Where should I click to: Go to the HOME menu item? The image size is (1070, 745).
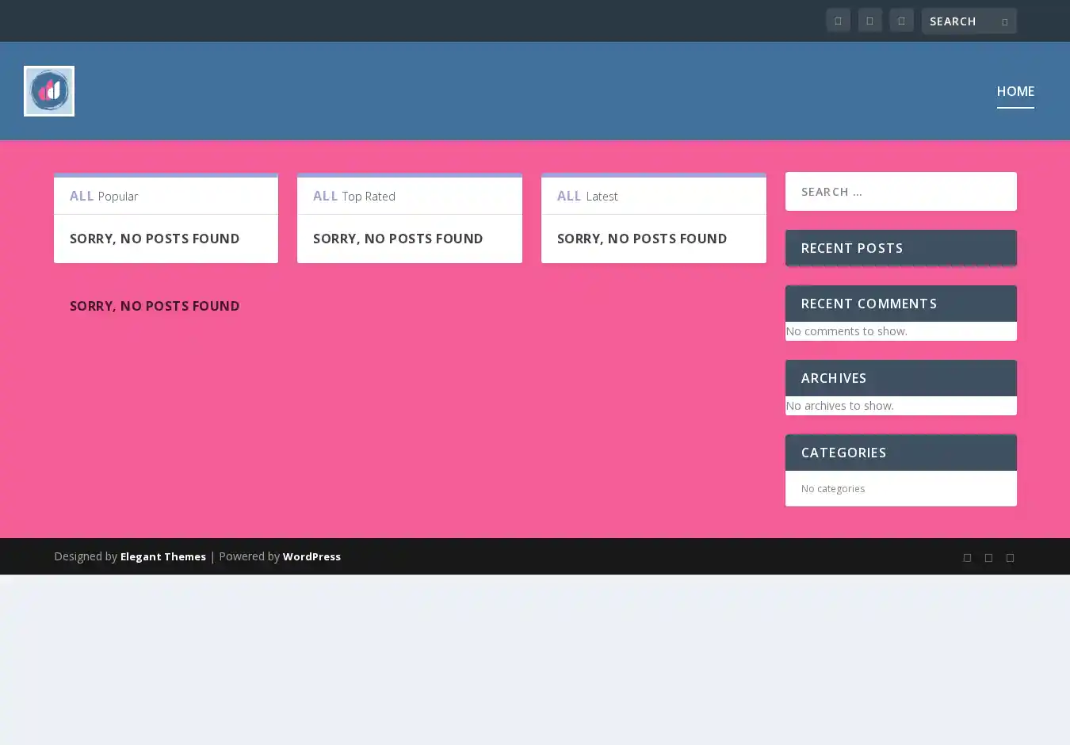(x=1015, y=91)
